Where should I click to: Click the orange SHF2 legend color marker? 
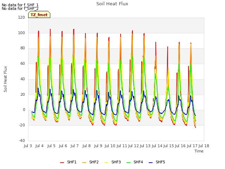tap(84, 163)
